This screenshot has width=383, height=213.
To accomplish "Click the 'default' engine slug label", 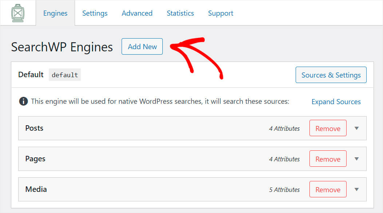I will (x=65, y=75).
